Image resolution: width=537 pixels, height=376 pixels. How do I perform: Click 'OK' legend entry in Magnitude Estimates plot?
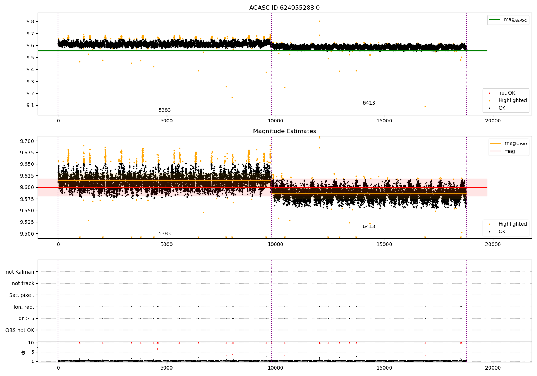(502, 232)
